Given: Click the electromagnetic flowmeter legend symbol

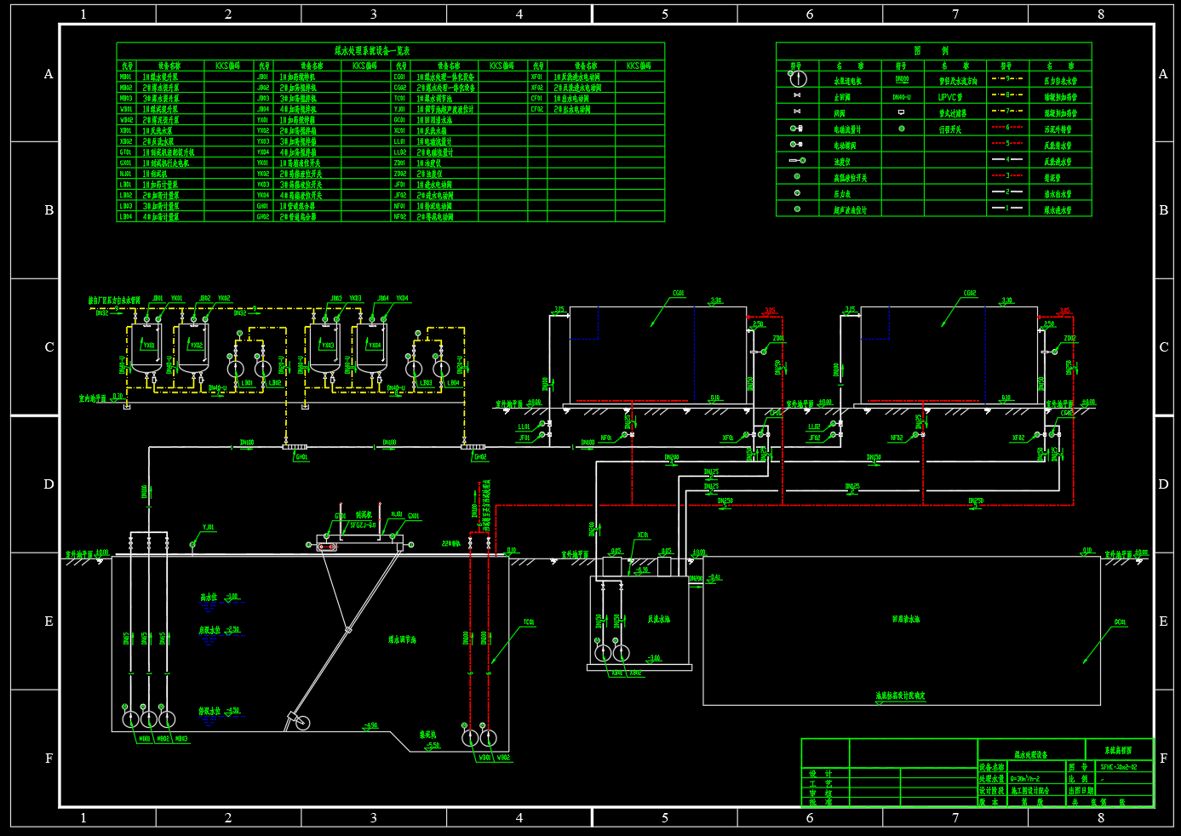Looking at the screenshot, I should coord(797,129).
